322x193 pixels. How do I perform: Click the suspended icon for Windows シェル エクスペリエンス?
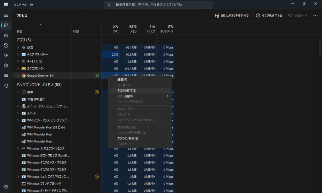click(x=97, y=177)
